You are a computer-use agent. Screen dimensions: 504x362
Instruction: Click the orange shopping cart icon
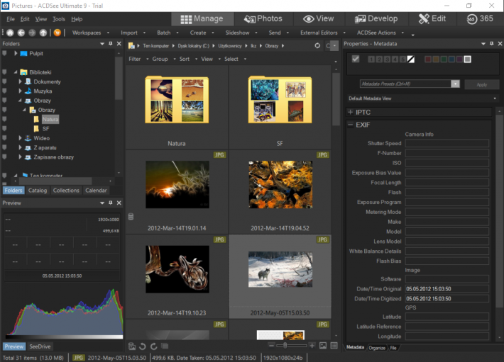pyautogui.click(x=57, y=33)
